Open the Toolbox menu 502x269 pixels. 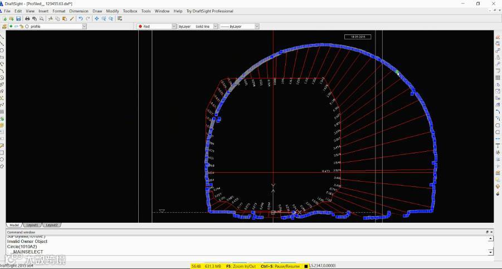(130, 11)
